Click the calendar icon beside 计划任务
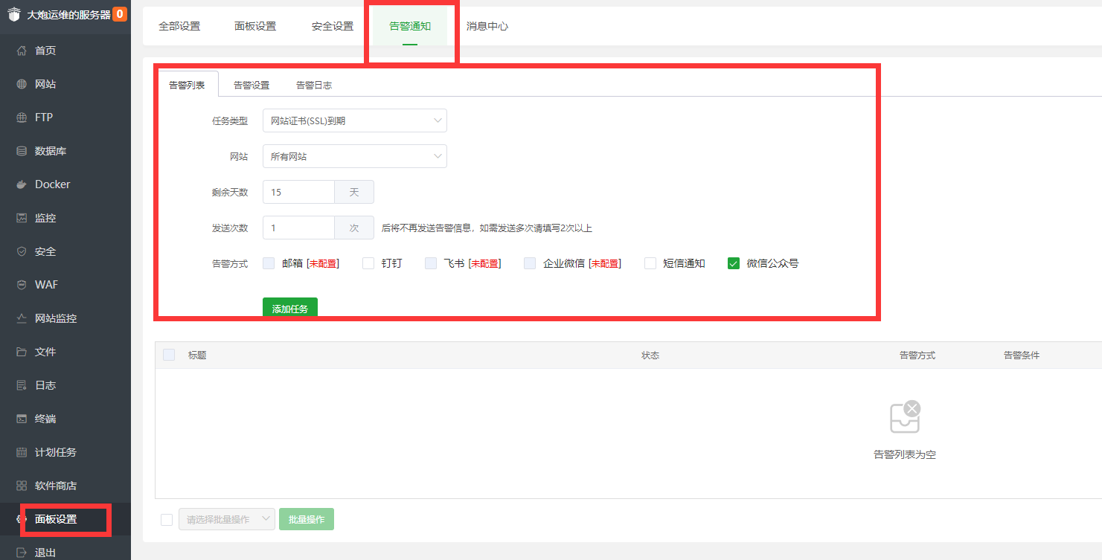Viewport: 1102px width, 560px height. pos(22,452)
